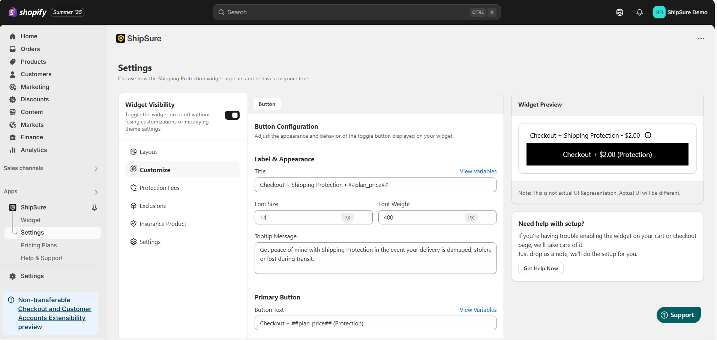Click the Button Text input field
The height and width of the screenshot is (340, 717).
375,323
